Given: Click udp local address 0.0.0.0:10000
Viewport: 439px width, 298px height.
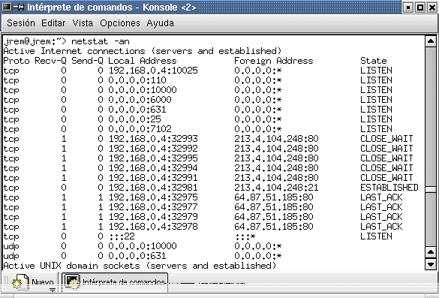Looking at the screenshot, I should (x=143, y=246).
